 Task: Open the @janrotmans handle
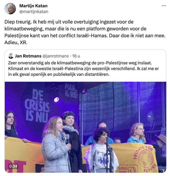[55, 56]
